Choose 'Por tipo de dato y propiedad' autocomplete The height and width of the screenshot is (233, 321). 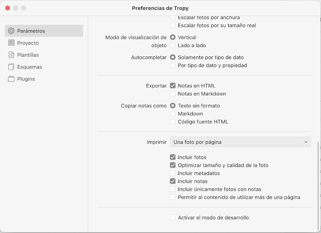pos(173,65)
